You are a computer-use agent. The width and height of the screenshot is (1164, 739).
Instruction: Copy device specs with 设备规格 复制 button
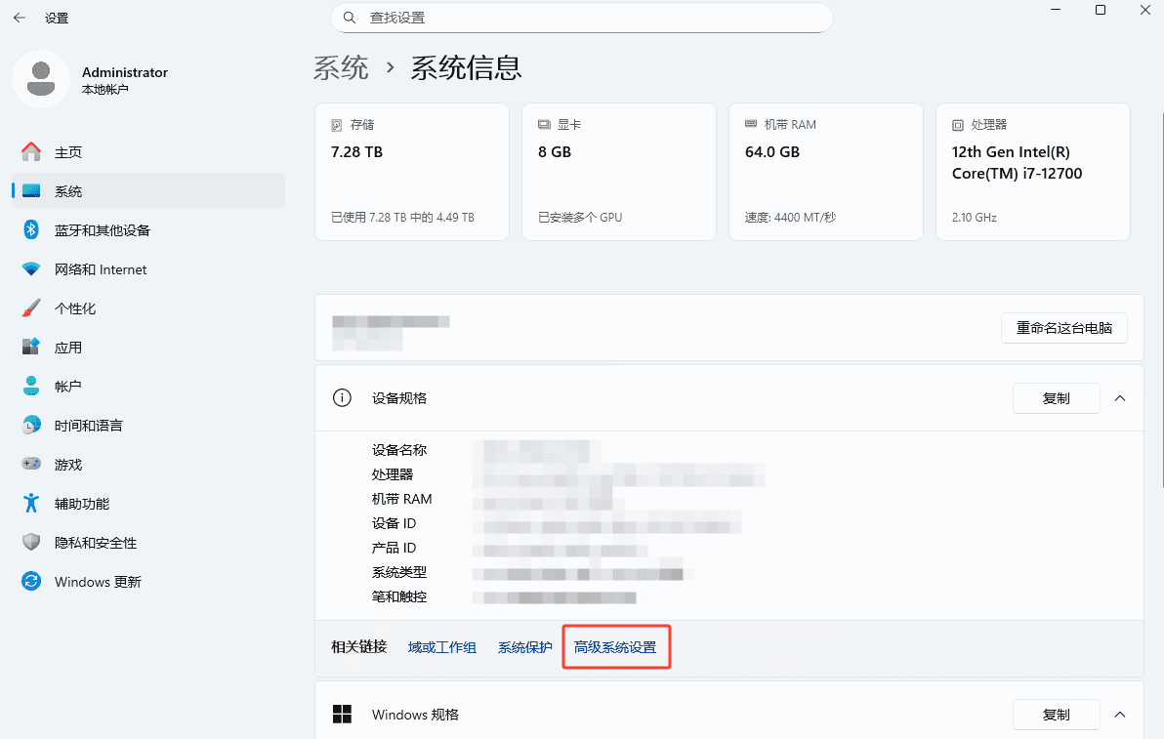[1056, 398]
